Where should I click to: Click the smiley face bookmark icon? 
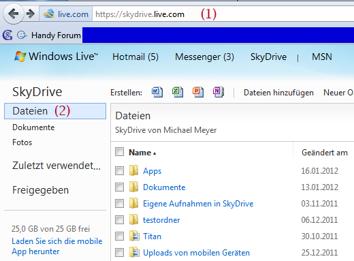[x=22, y=35]
